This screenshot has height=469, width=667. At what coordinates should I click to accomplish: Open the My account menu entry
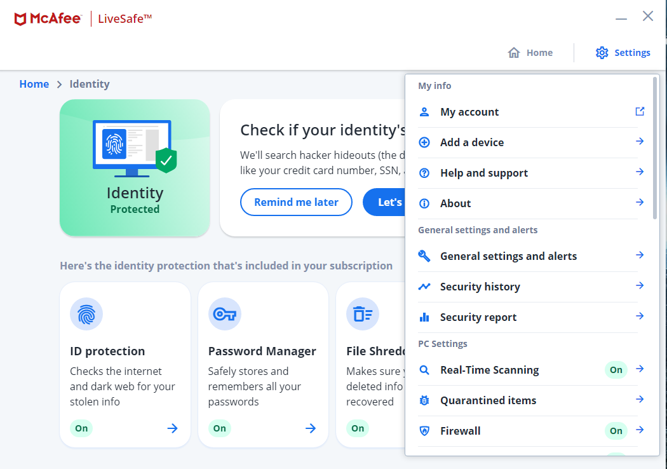(x=531, y=112)
